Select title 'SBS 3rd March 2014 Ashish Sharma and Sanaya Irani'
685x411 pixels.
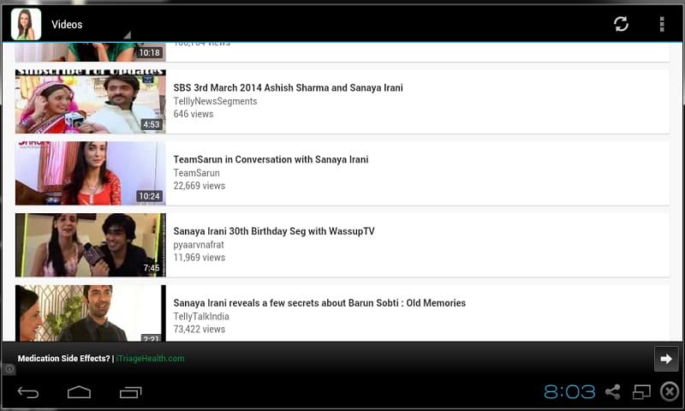(288, 88)
